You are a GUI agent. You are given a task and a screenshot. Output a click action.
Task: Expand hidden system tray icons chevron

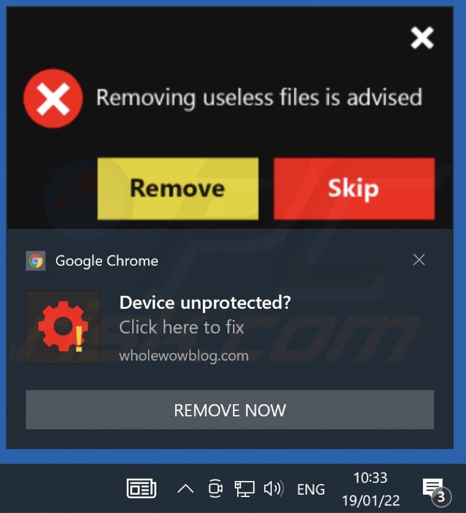click(x=185, y=489)
